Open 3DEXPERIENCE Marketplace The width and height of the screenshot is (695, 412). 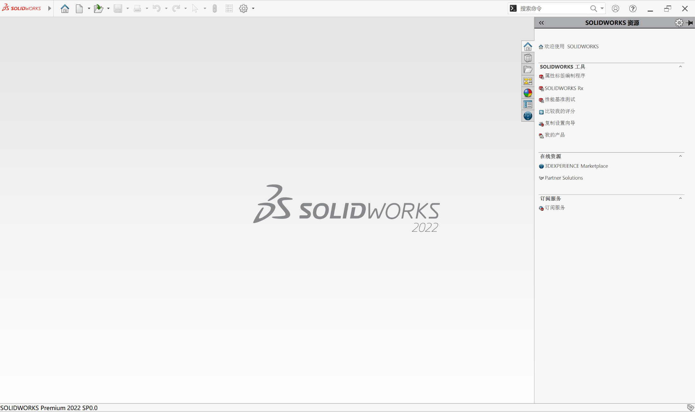point(576,166)
